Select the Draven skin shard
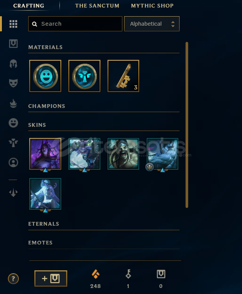 (x=123, y=154)
